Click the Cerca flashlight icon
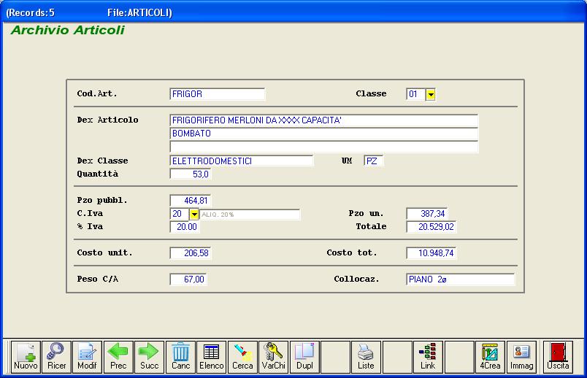Image resolution: width=587 pixels, height=378 pixels. (242, 357)
